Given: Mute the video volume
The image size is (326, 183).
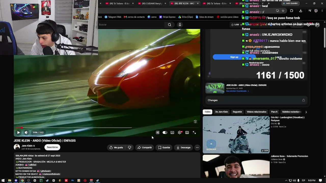Looking at the screenshot, I should point(26,132).
